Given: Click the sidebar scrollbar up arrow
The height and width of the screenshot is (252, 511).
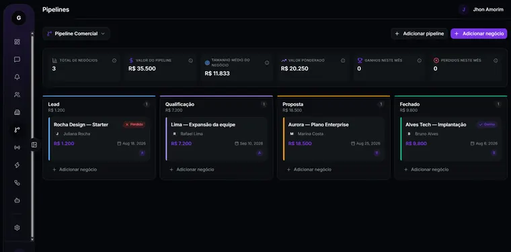Looking at the screenshot, I should tap(32, 33).
